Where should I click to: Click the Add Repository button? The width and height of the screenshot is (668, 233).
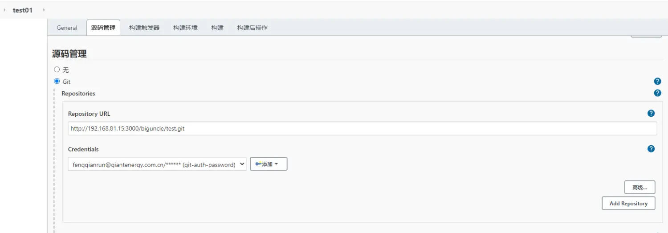tap(628, 204)
